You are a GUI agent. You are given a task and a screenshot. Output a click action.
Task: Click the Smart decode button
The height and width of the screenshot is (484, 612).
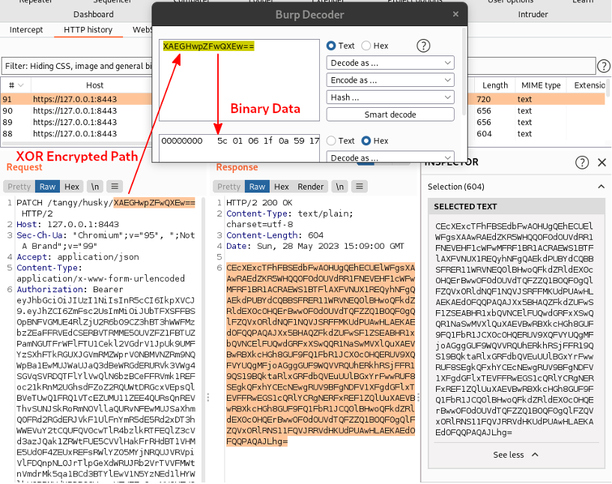pos(390,115)
